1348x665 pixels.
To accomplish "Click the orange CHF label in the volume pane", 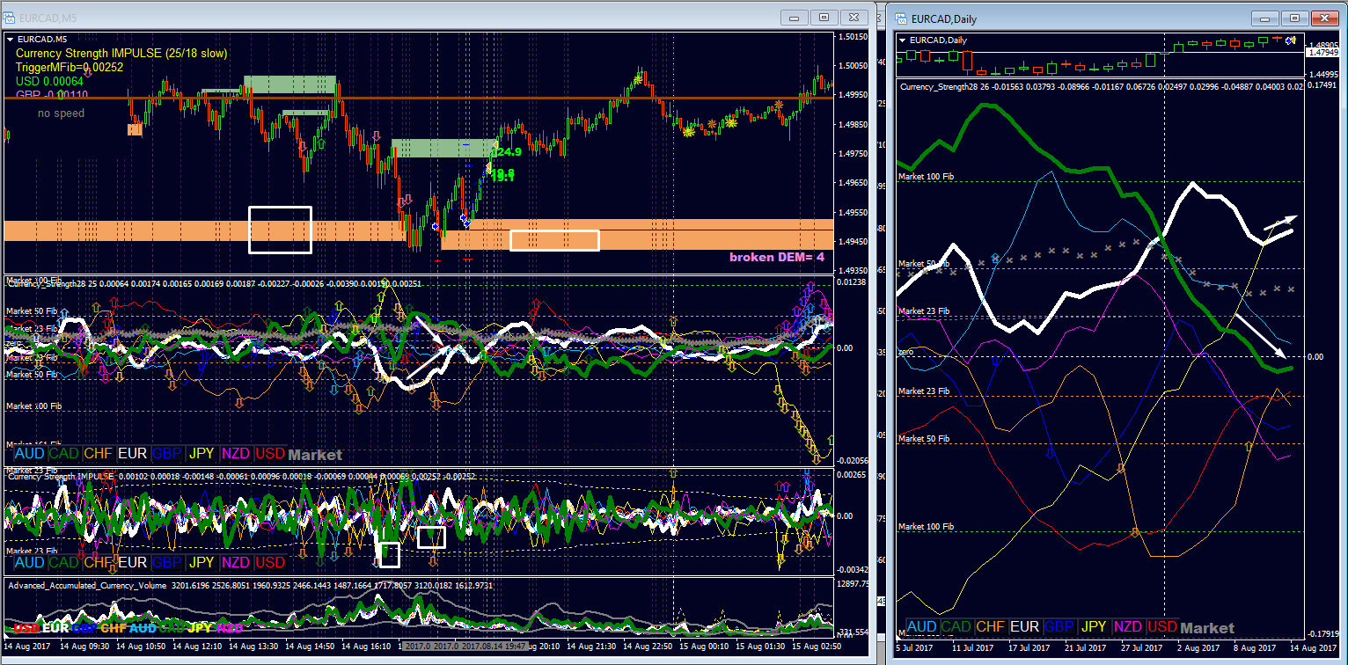I will [114, 628].
